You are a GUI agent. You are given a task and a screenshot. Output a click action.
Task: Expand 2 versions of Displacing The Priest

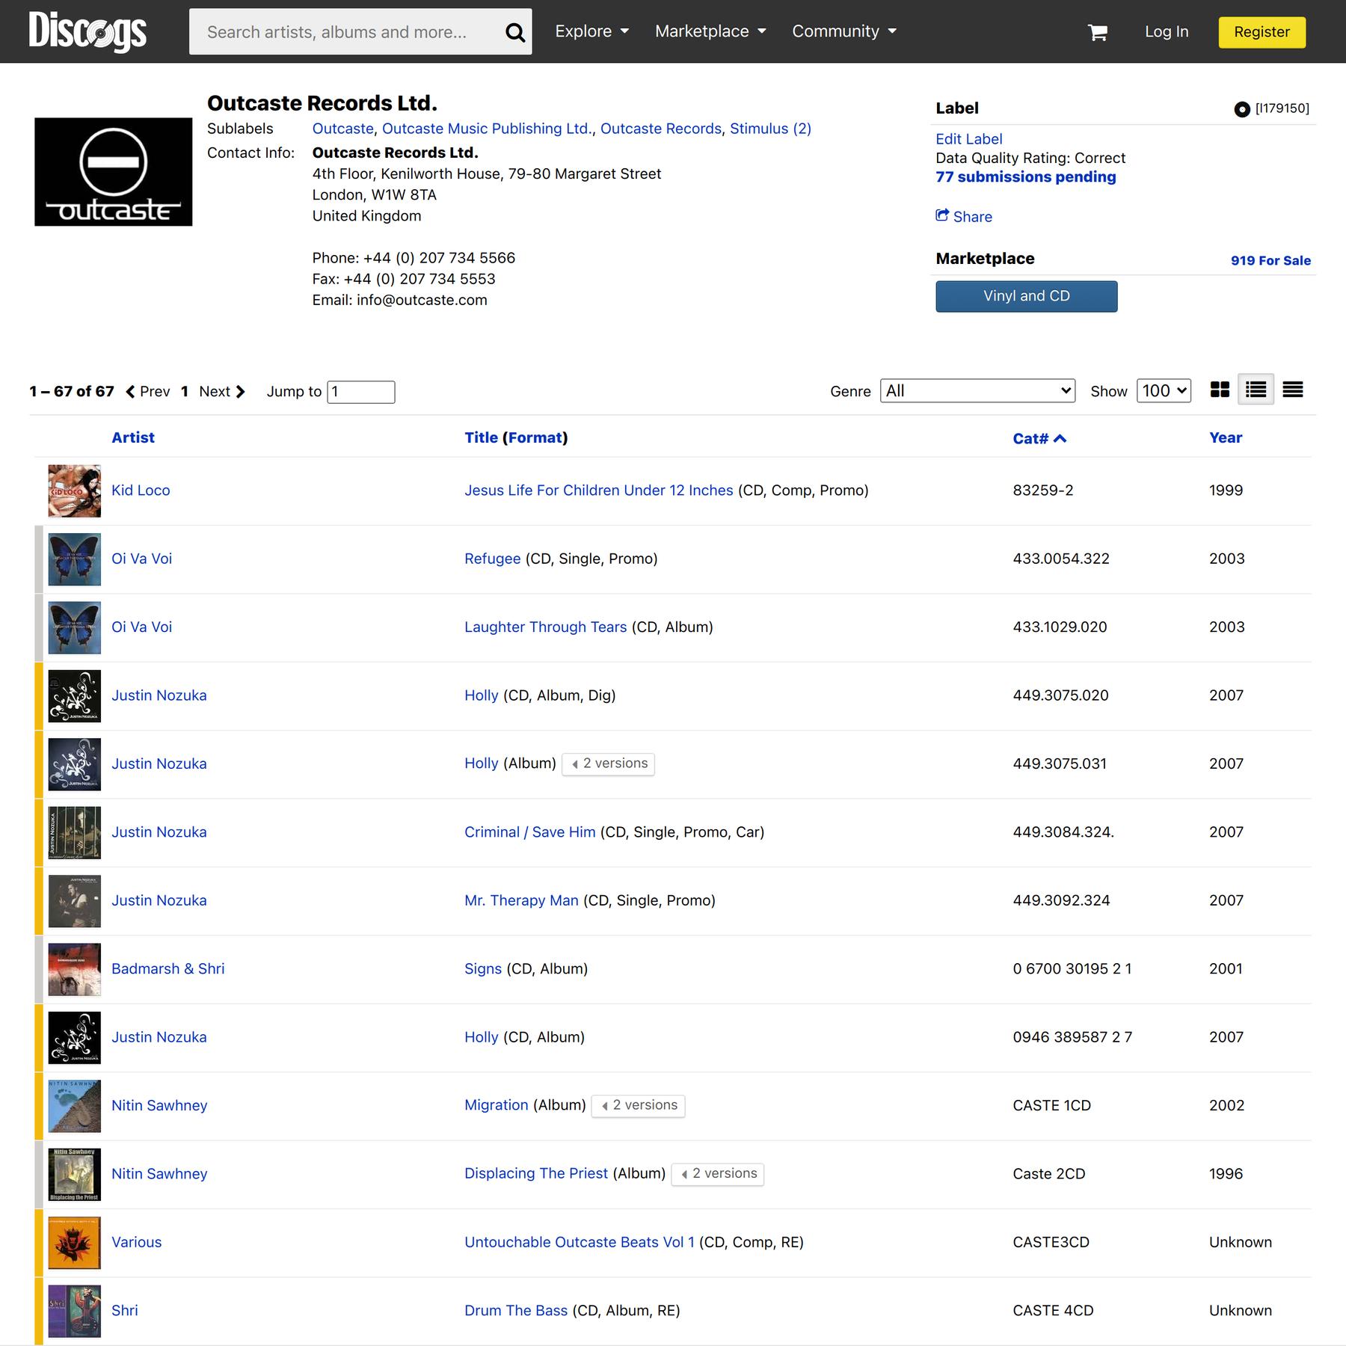coord(717,1173)
